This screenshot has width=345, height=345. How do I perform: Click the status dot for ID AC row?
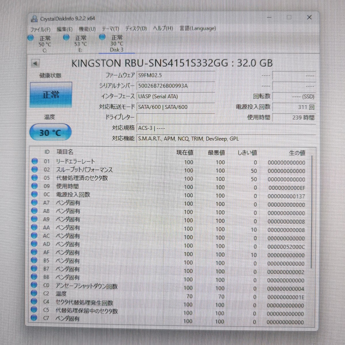pos(34,235)
